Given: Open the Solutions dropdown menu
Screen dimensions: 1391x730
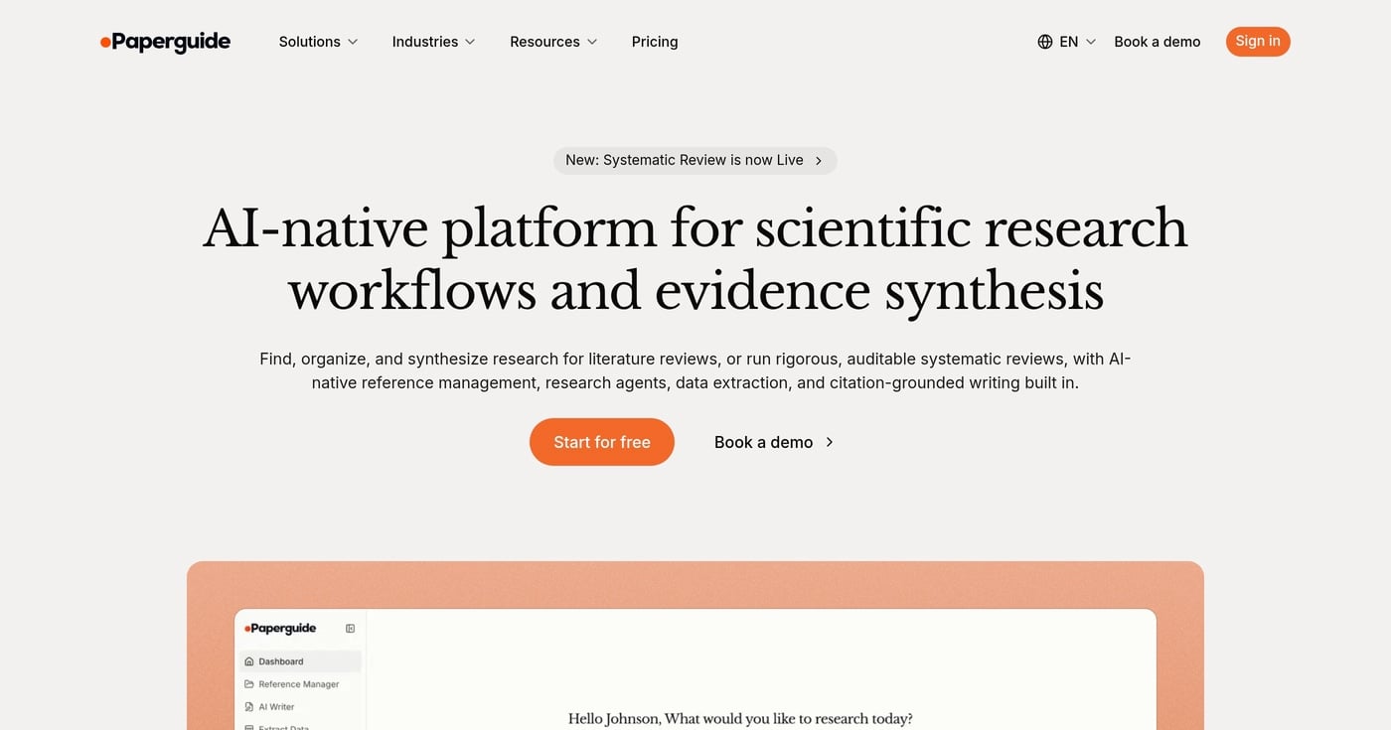Looking at the screenshot, I should pos(318,42).
